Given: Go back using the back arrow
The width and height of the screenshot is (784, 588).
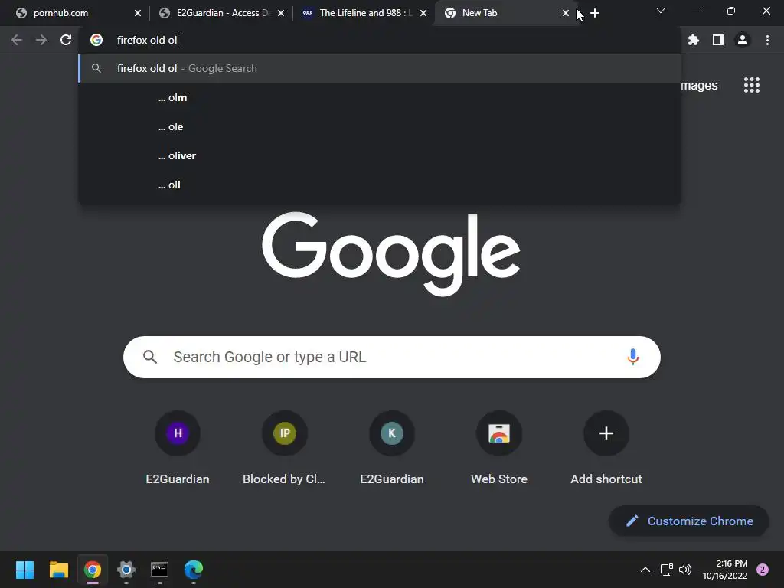Looking at the screenshot, I should coord(17,40).
